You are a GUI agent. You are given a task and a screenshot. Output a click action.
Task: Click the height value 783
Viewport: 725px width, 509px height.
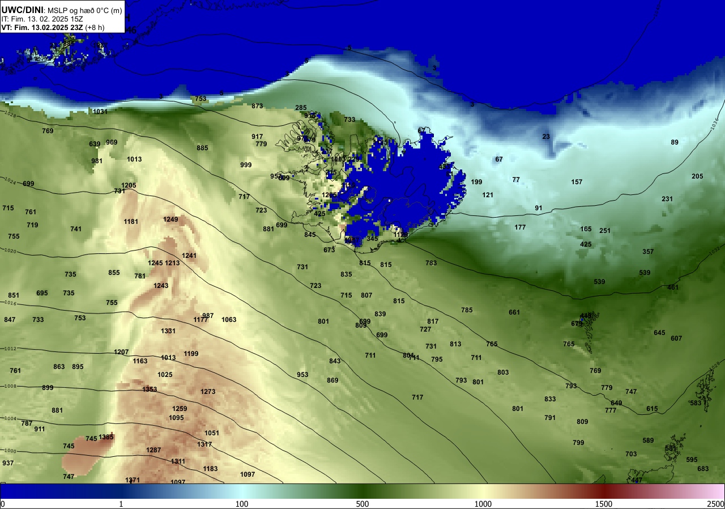(x=431, y=263)
